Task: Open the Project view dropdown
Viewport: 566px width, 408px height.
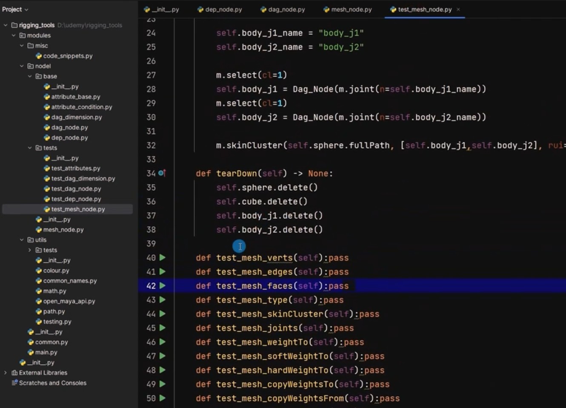Action: (x=15, y=9)
